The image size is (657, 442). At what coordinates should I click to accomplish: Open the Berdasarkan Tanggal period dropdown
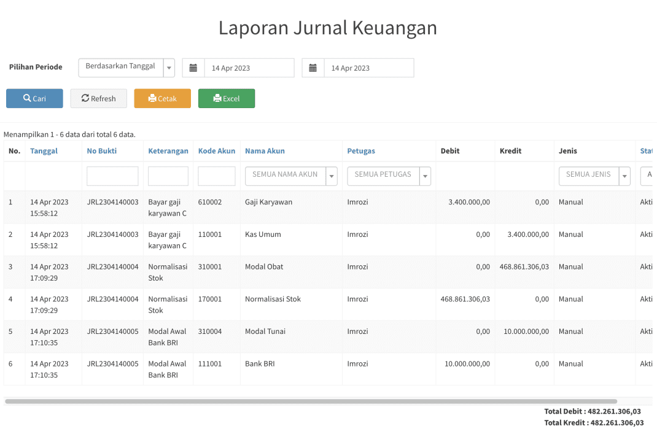click(x=126, y=68)
